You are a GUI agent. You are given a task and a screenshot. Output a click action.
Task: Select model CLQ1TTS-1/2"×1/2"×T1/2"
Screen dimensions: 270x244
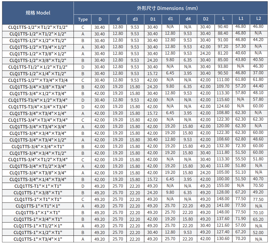38,41
